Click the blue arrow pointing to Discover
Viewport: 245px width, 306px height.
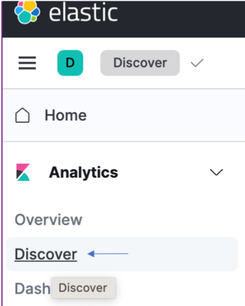click(107, 254)
